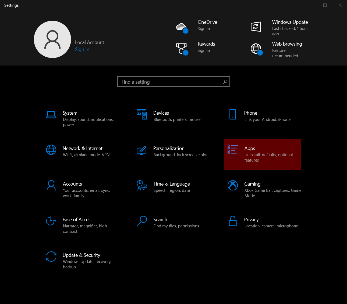The height and width of the screenshot is (304, 347).
Task: Open Update & Security refresh icon
Action: (51, 257)
